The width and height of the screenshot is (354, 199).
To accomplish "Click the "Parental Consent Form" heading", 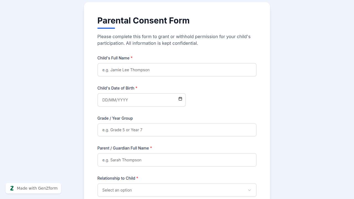I will [143, 21].
